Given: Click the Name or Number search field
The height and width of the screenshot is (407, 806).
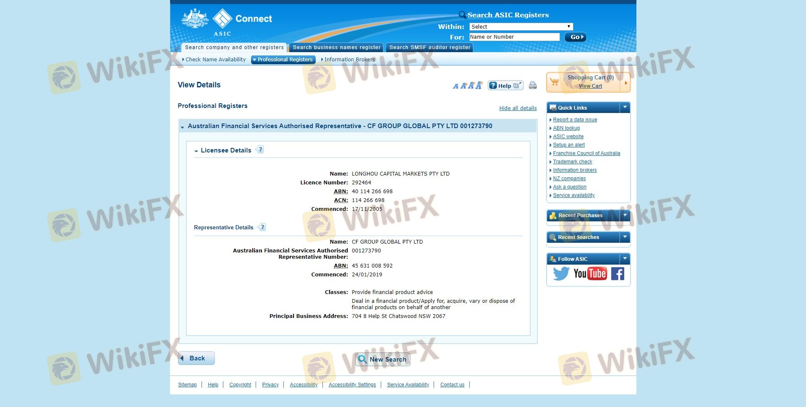Looking at the screenshot, I should pyautogui.click(x=514, y=37).
